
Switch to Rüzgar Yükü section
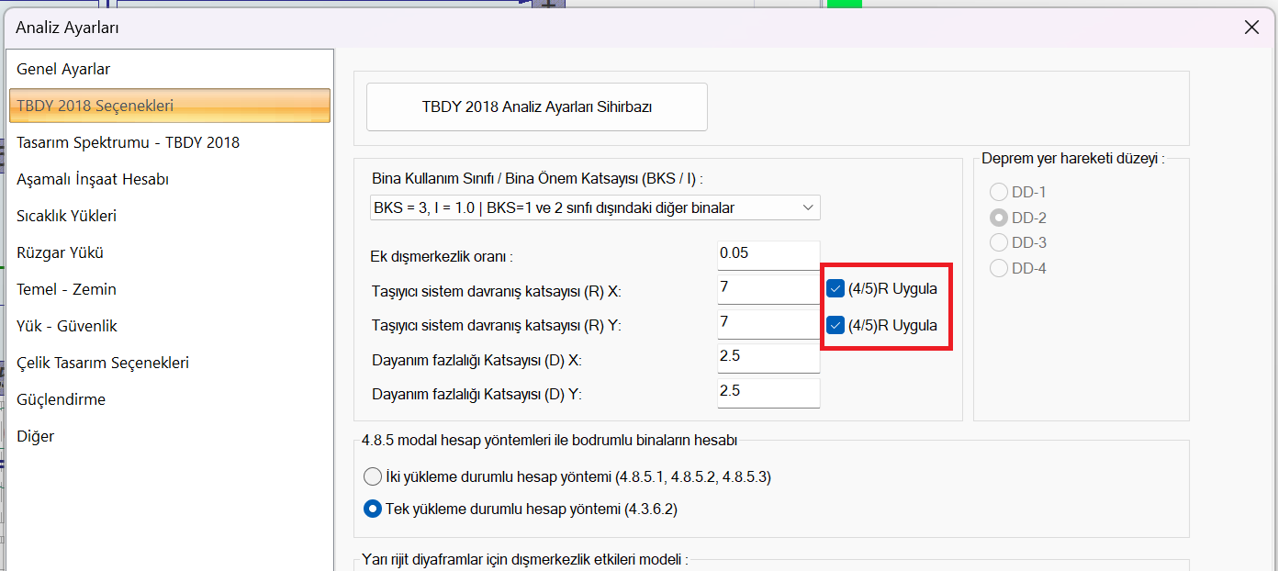(x=60, y=252)
